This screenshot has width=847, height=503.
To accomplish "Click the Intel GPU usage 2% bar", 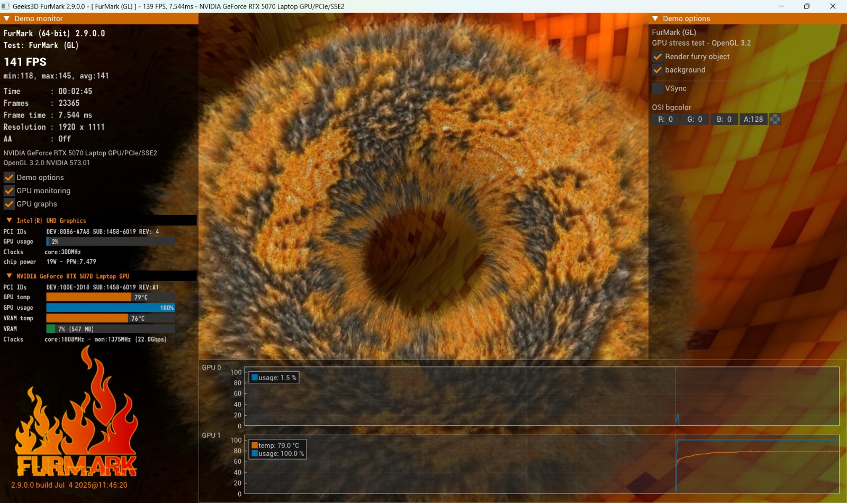I will [111, 241].
